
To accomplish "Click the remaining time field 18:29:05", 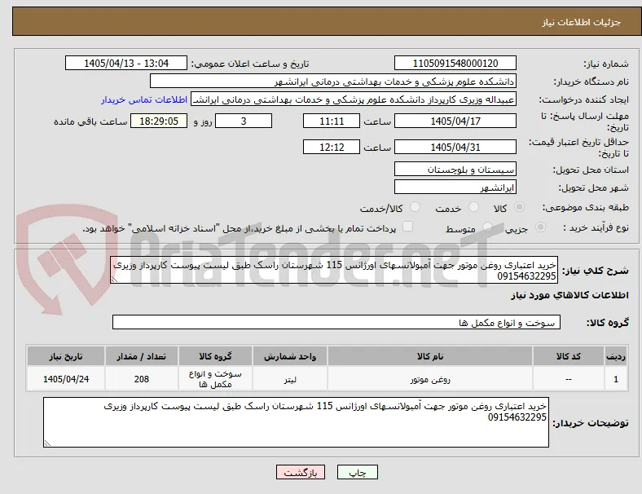I will tap(159, 121).
